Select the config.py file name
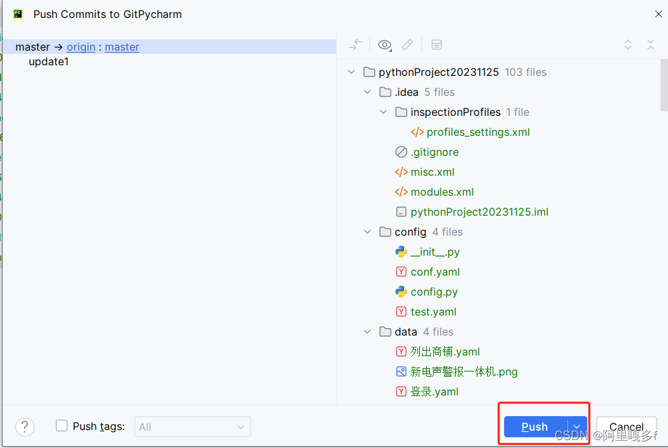 (x=434, y=292)
